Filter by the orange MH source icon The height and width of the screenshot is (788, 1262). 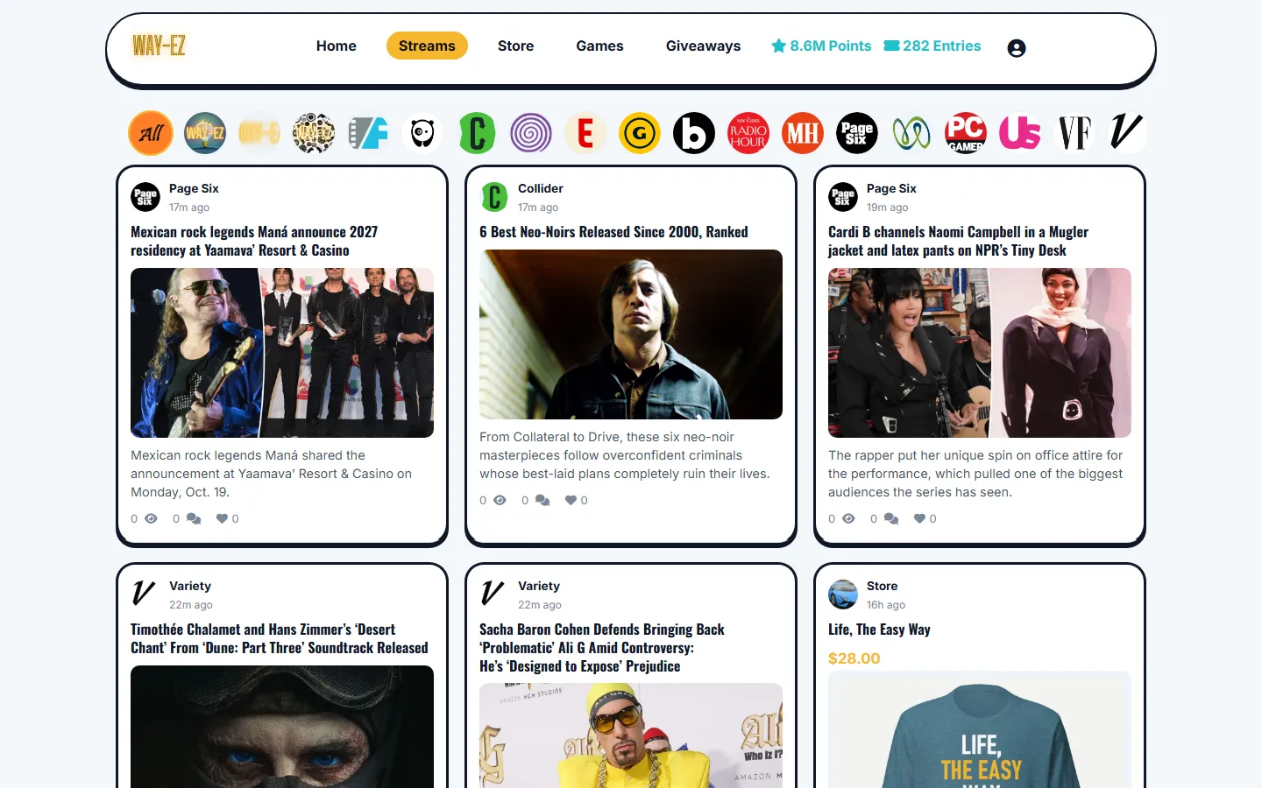tap(803, 133)
